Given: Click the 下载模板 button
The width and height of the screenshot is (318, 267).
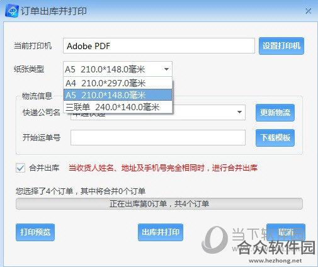Looking at the screenshot, I should point(275,138).
